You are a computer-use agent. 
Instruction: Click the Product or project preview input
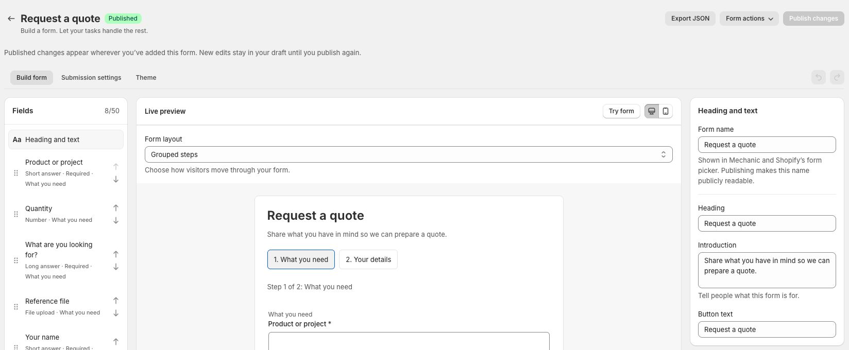[409, 341]
